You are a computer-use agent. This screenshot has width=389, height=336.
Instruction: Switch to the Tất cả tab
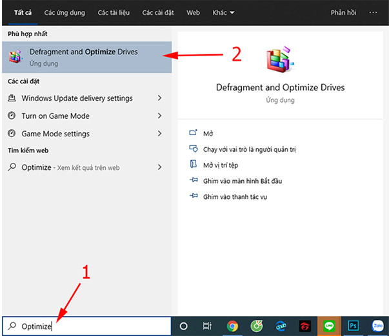pos(23,12)
